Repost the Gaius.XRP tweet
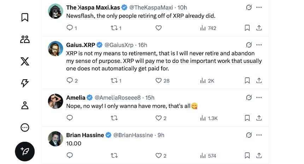 pos(114,81)
